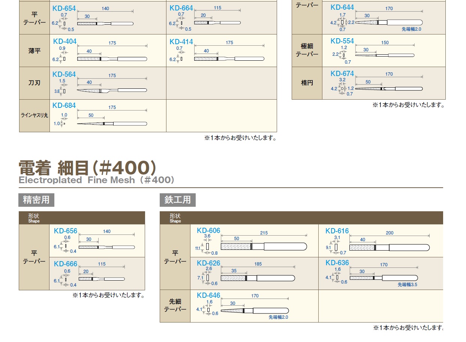Click the KD-654 product code
466x342 pixels.
64,8
